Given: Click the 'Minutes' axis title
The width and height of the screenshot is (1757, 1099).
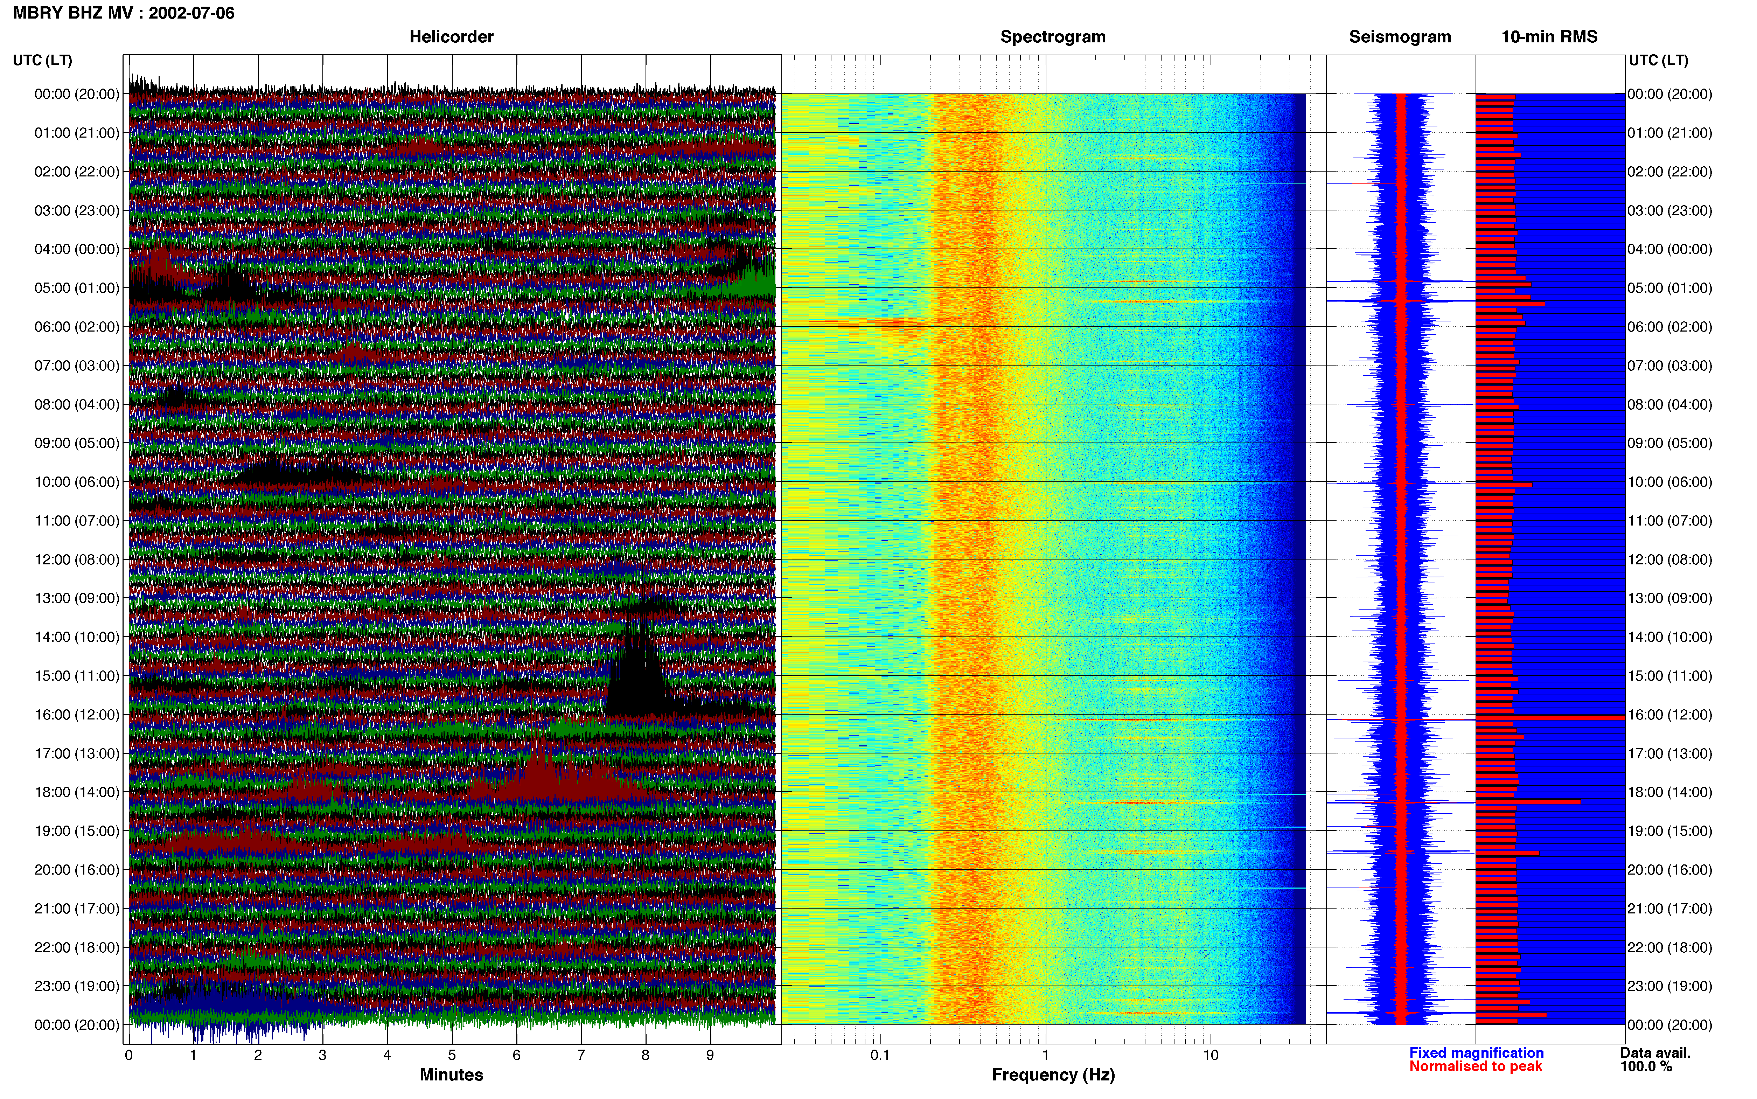Looking at the screenshot, I should click(x=451, y=1075).
